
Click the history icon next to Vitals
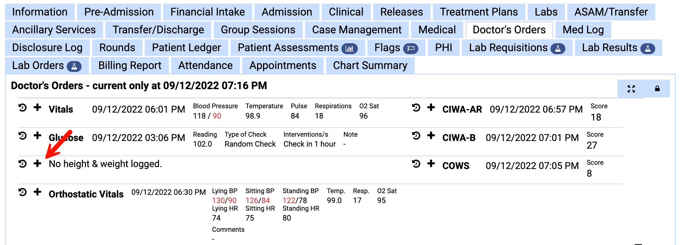(22, 108)
